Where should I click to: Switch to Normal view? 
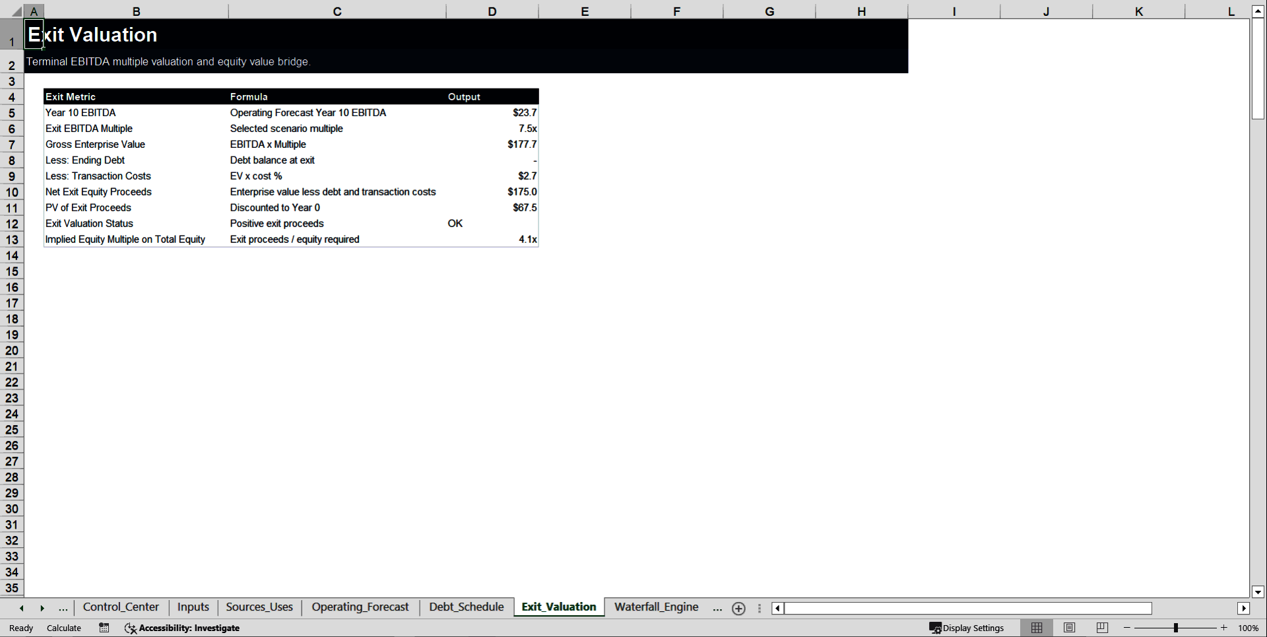(1037, 628)
